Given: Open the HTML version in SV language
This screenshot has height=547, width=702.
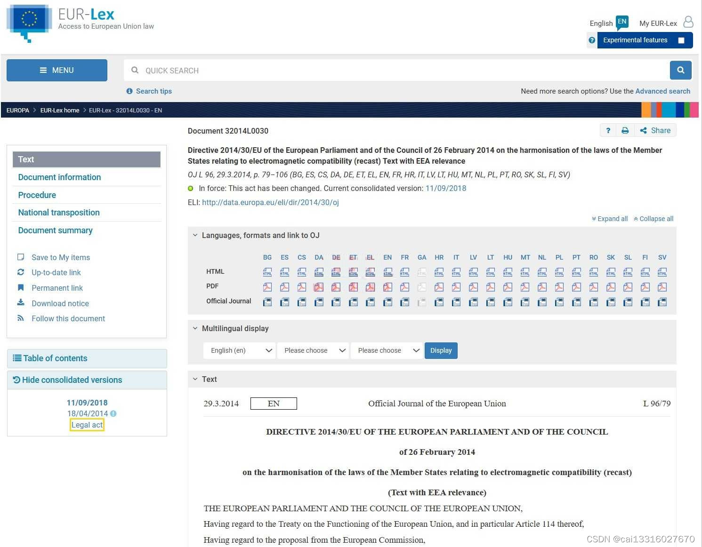Looking at the screenshot, I should pos(662,272).
